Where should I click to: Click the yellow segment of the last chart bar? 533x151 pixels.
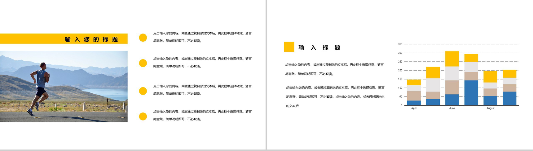(509, 74)
